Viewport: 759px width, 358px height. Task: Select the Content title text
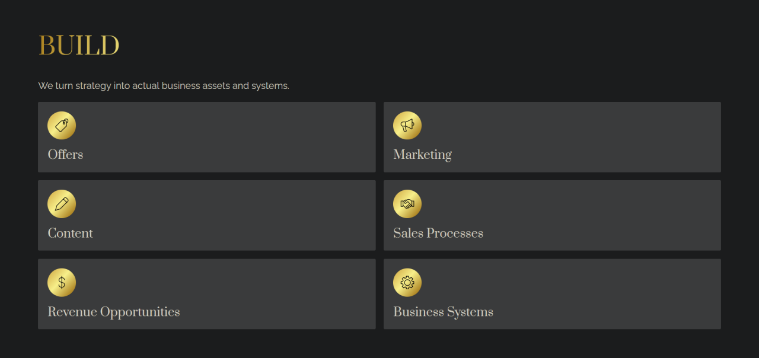point(70,233)
